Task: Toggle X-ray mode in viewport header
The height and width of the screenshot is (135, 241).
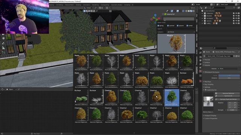Action: [183, 11]
